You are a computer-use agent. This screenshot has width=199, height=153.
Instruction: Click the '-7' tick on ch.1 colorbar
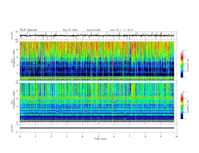point(185,78)
